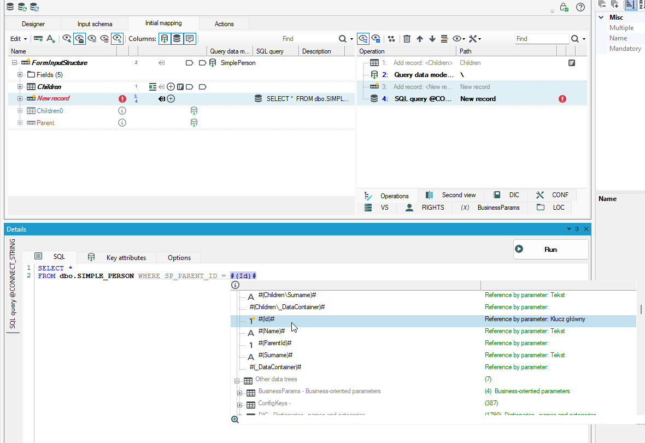Expand the Fields (5) tree node
Screen dimensions: 645x443
point(20,75)
